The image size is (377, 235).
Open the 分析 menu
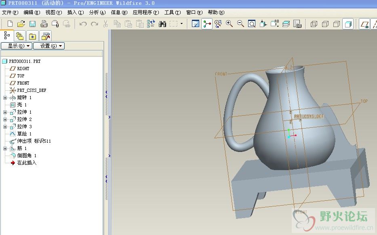(x=97, y=12)
